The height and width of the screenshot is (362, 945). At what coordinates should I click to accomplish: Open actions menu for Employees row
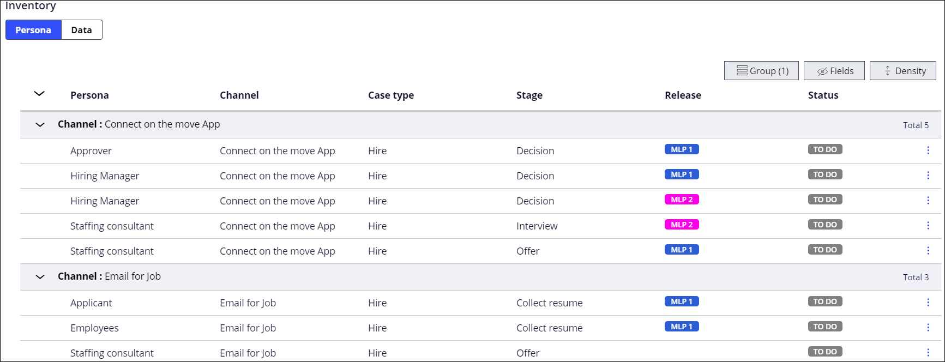[x=928, y=327]
